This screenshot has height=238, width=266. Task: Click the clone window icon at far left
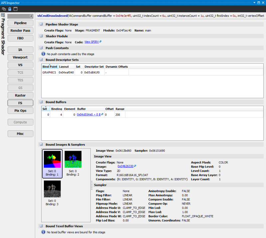(x=4, y=9)
